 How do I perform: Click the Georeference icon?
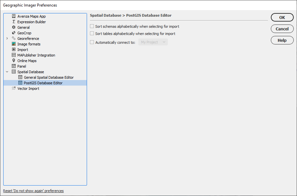click(14, 39)
